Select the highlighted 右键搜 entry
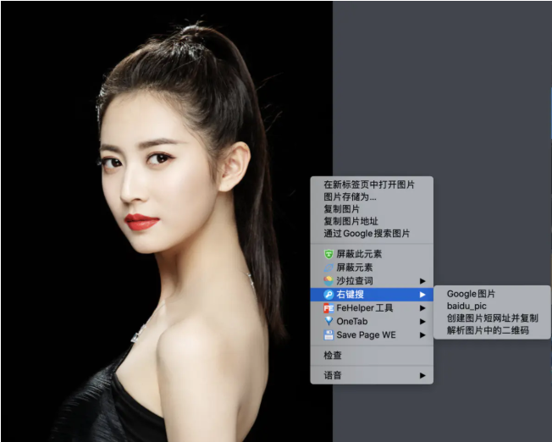This screenshot has width=552, height=442. point(372,295)
